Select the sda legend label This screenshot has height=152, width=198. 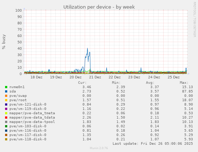coord(13,91)
